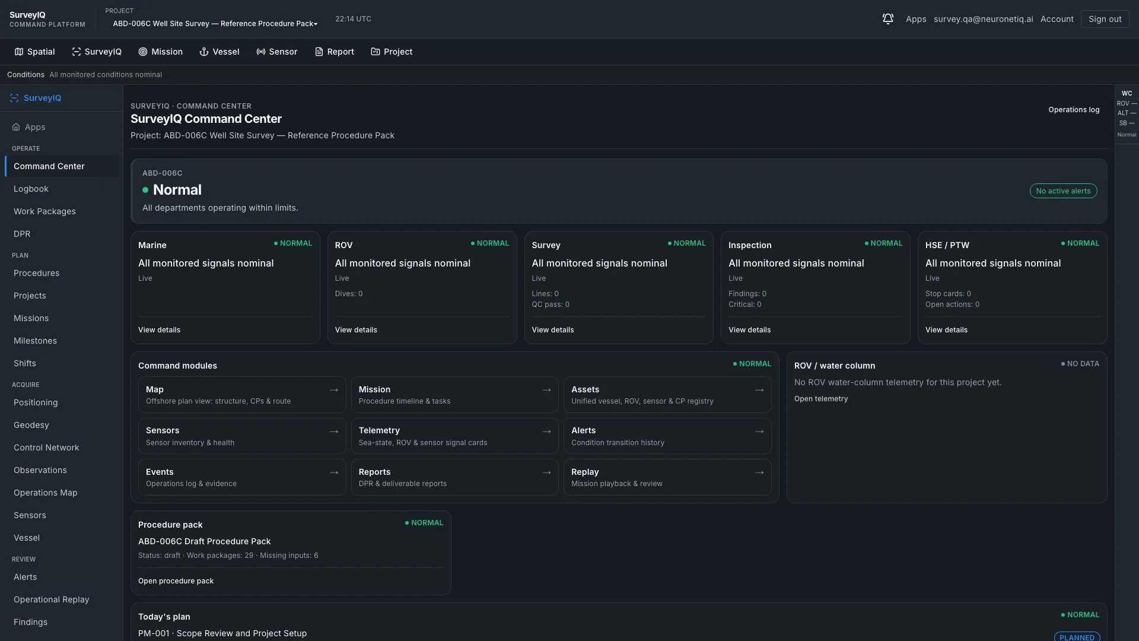Open Projects in the sidebar
Image resolution: width=1139 pixels, height=641 pixels.
pyautogui.click(x=62, y=296)
